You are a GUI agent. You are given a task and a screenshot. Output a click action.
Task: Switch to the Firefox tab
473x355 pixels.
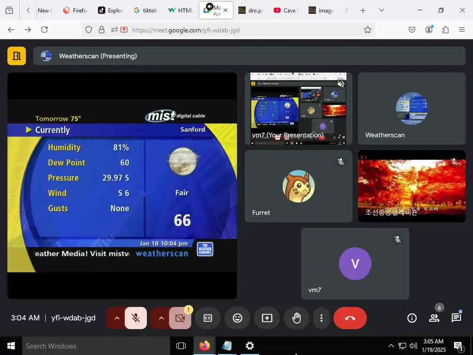point(75,10)
